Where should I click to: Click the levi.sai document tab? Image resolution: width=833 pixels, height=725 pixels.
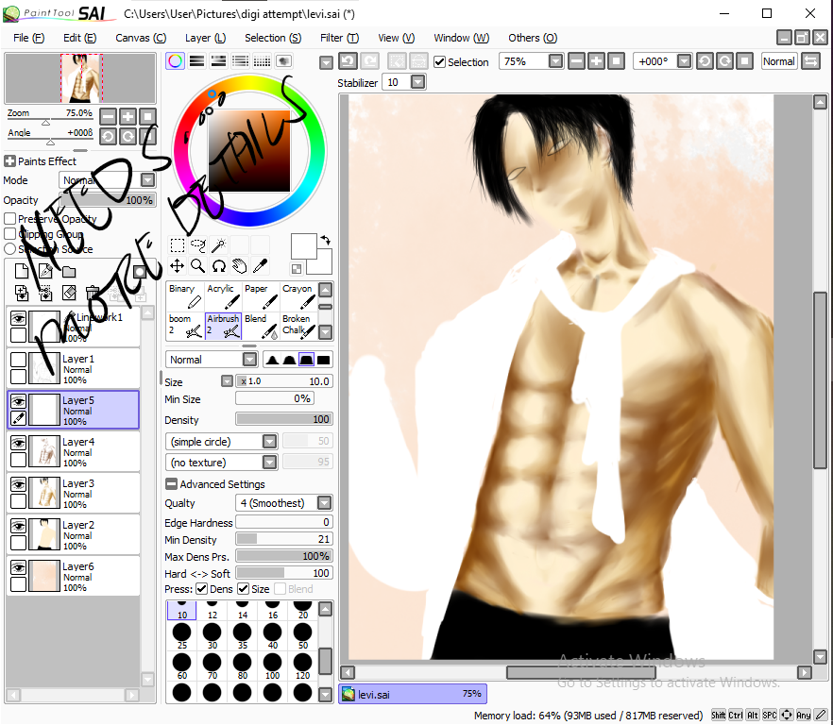point(412,694)
